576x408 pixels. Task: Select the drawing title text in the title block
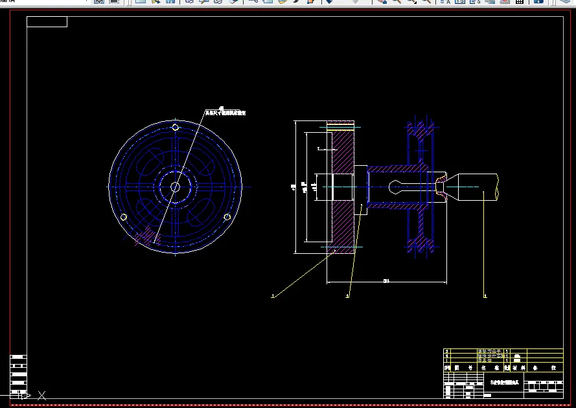[504, 382]
